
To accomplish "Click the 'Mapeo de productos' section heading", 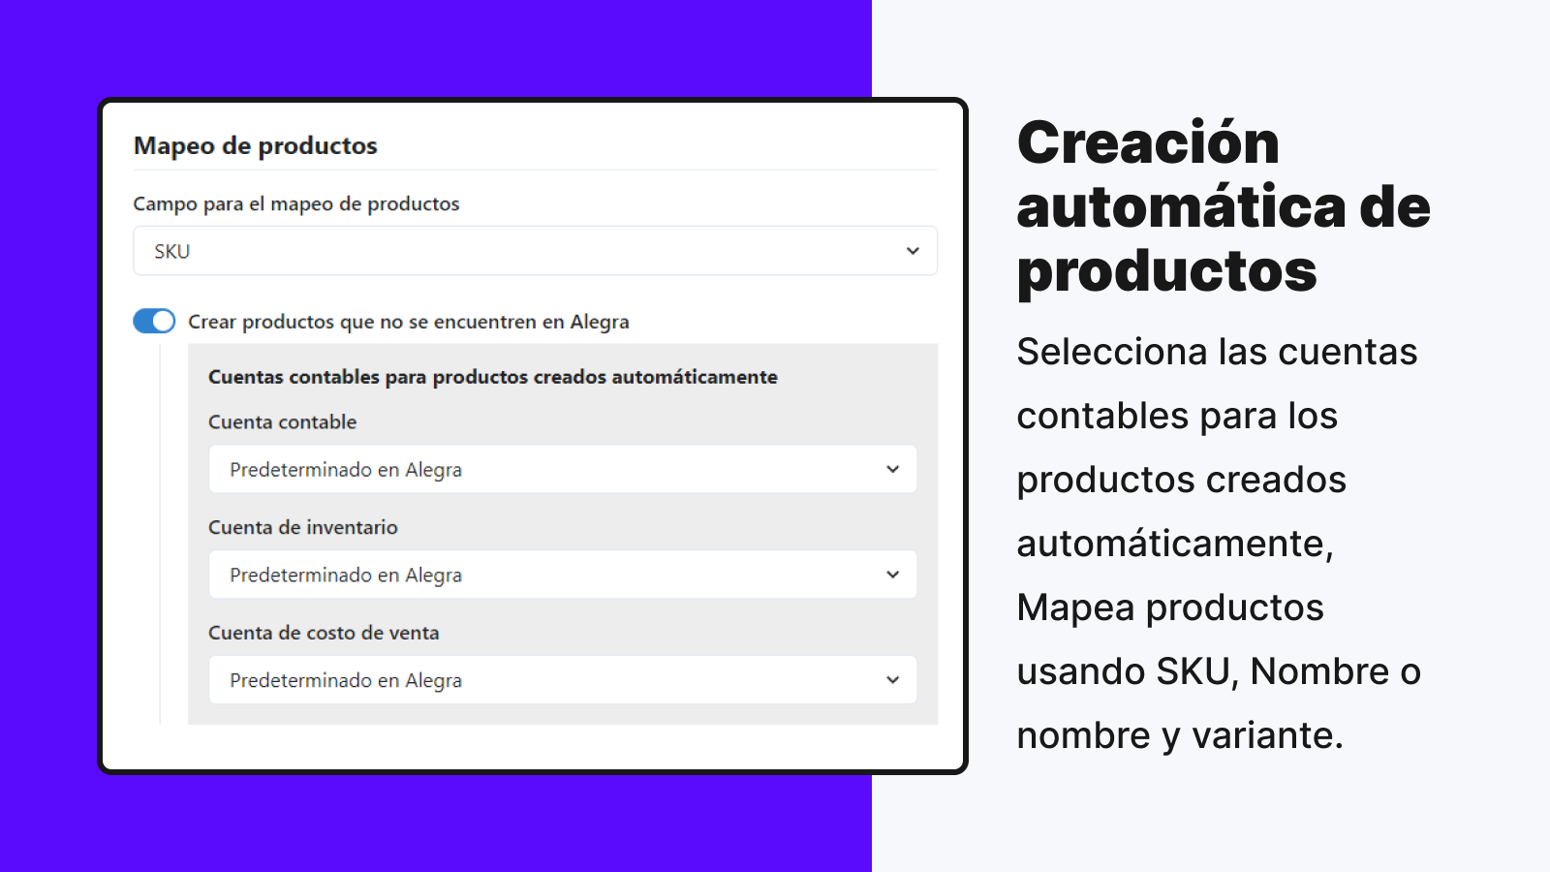I will click(256, 145).
